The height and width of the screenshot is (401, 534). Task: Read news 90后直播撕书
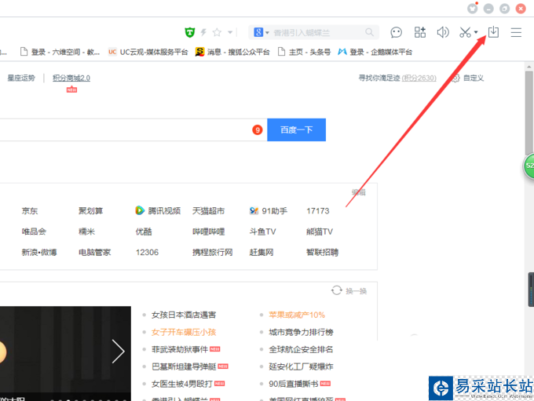click(293, 384)
